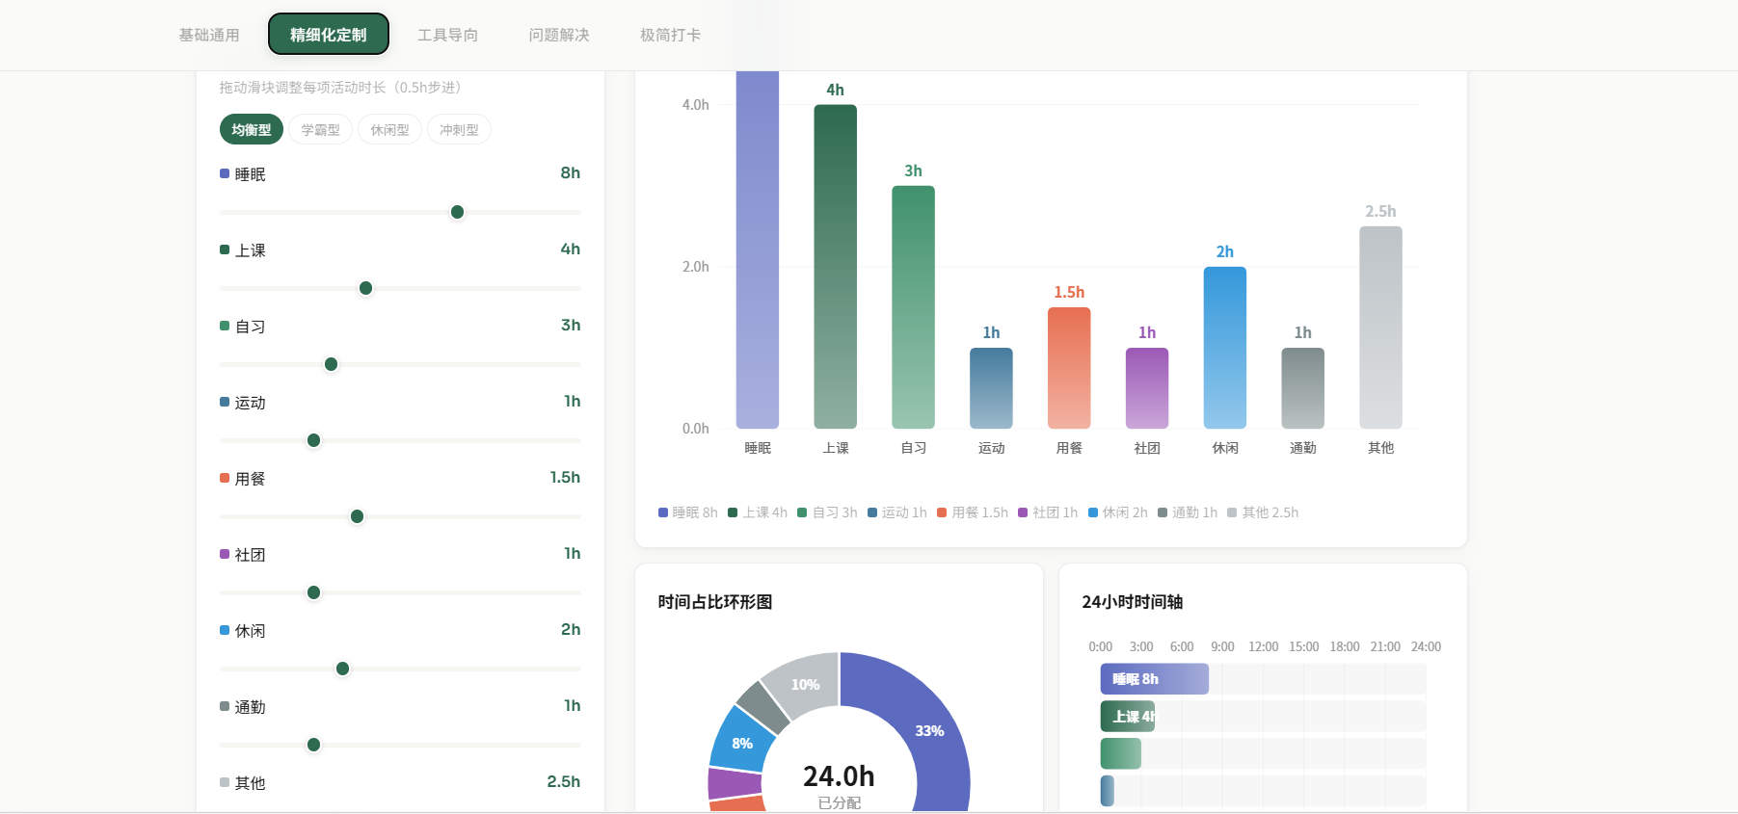Choose the 学霸型 preset
The height and width of the screenshot is (814, 1738).
(x=320, y=130)
